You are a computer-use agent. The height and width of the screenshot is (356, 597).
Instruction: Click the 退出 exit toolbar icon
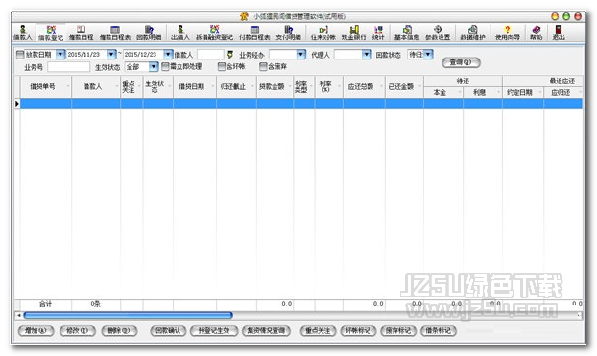pyautogui.click(x=559, y=33)
